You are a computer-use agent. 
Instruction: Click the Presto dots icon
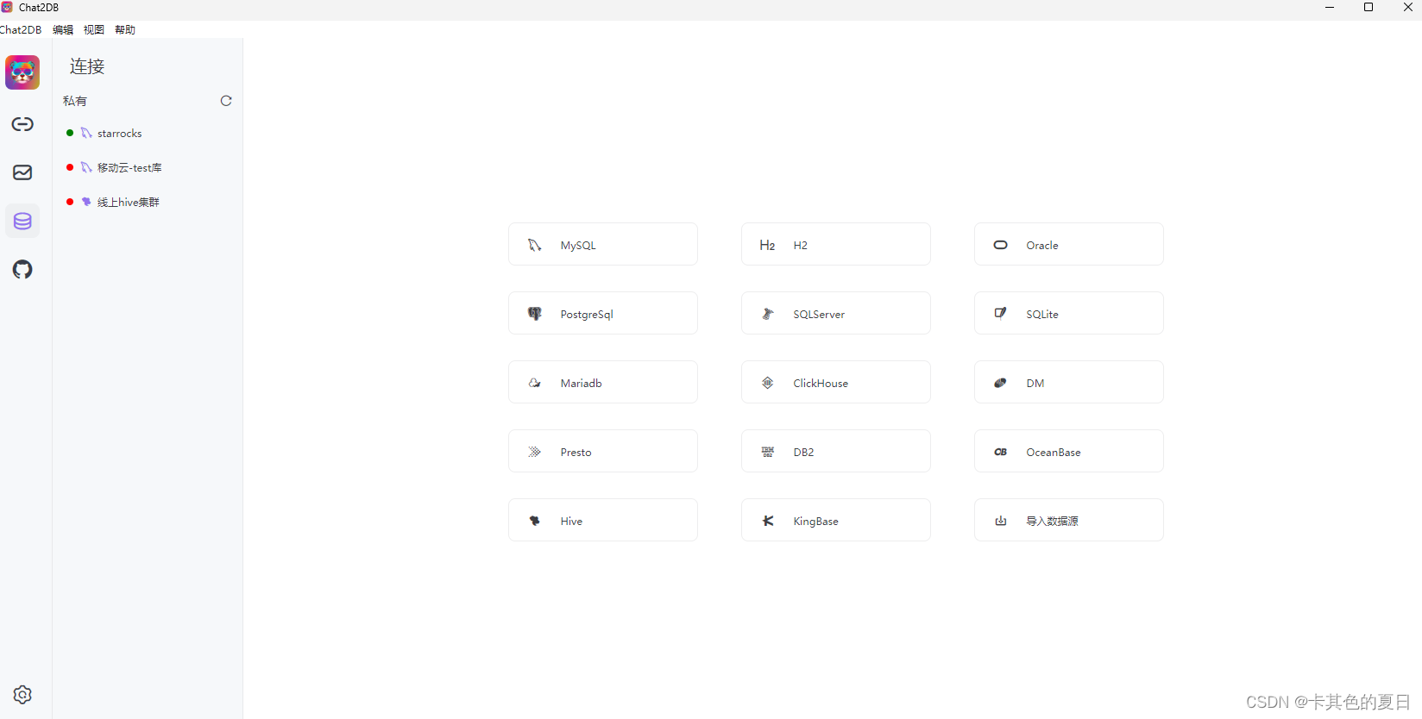tap(535, 452)
